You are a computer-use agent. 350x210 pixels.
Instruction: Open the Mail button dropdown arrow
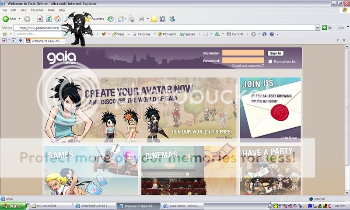125,19
